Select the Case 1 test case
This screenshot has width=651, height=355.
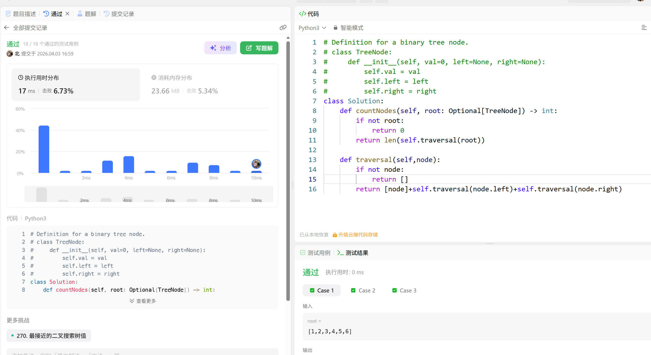(x=322, y=290)
